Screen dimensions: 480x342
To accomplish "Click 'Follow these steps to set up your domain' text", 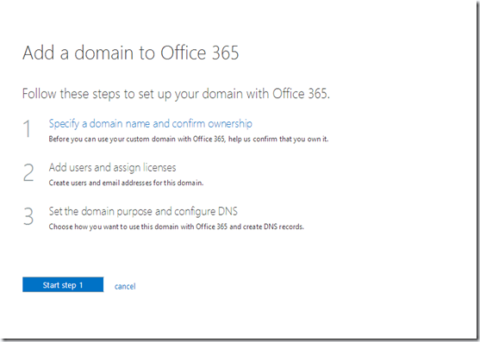I will coord(176,94).
